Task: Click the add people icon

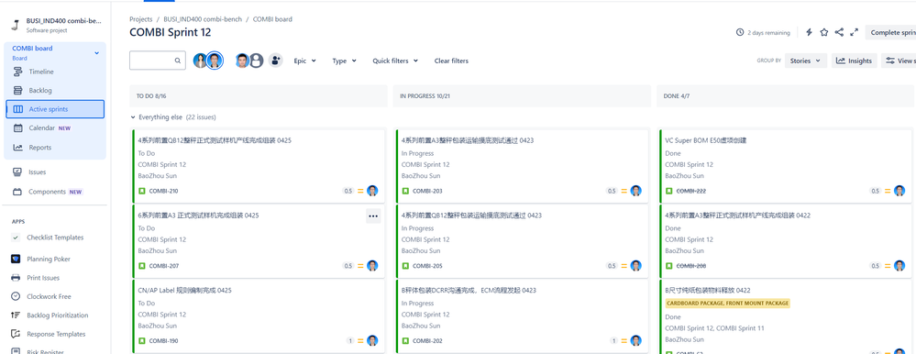Action: point(276,61)
